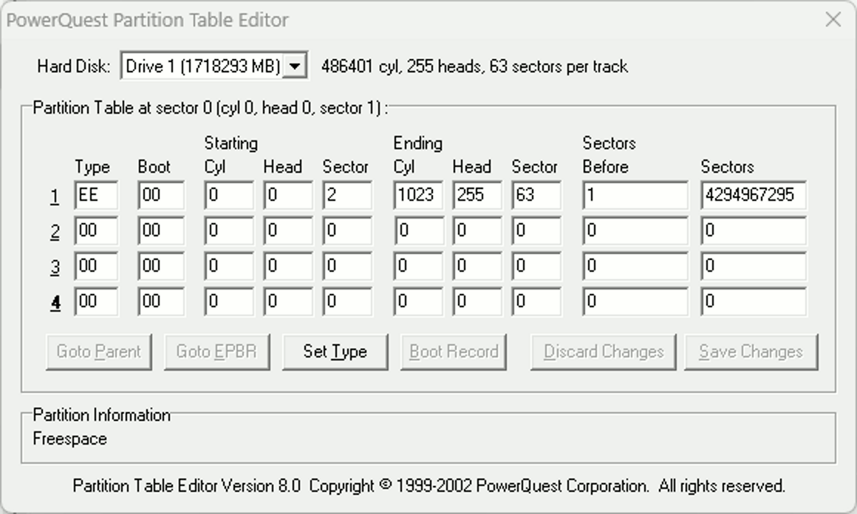857x514 pixels.
Task: Click row 2 Ending Sector field
Action: (536, 230)
